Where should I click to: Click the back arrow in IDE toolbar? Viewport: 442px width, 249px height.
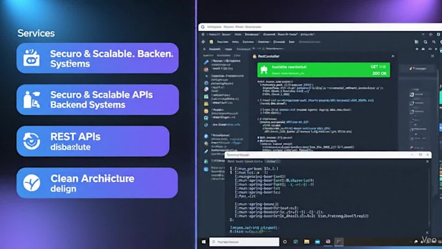[x=203, y=42]
